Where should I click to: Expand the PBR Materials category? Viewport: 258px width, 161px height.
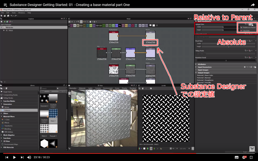[x=2, y=147]
